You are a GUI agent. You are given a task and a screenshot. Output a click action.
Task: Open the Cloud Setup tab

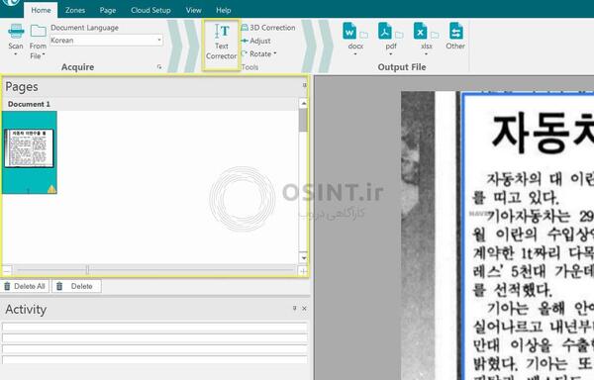tap(150, 10)
